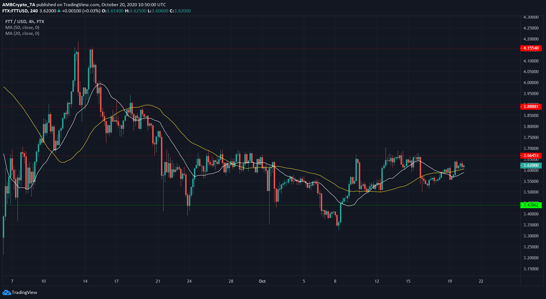Click the 3.25000 price axis label
Viewport: 546px width, 299px height.
[531, 247]
